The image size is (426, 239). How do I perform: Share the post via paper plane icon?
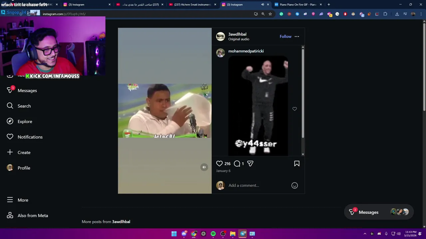pyautogui.click(x=250, y=163)
